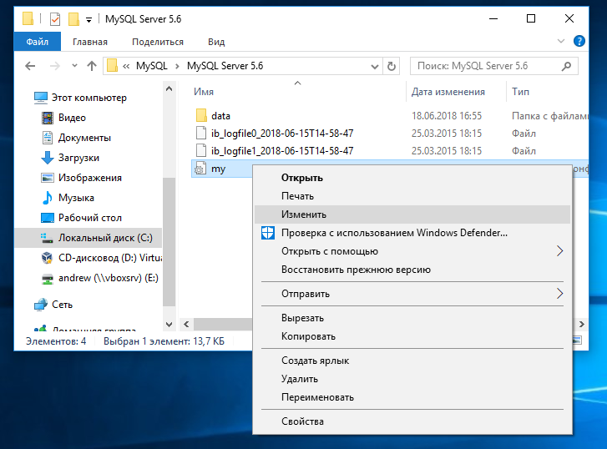
Task: Sort by the Тип column header
Action: click(520, 92)
